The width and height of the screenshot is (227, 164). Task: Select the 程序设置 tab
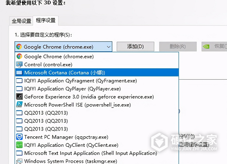coord(46,20)
